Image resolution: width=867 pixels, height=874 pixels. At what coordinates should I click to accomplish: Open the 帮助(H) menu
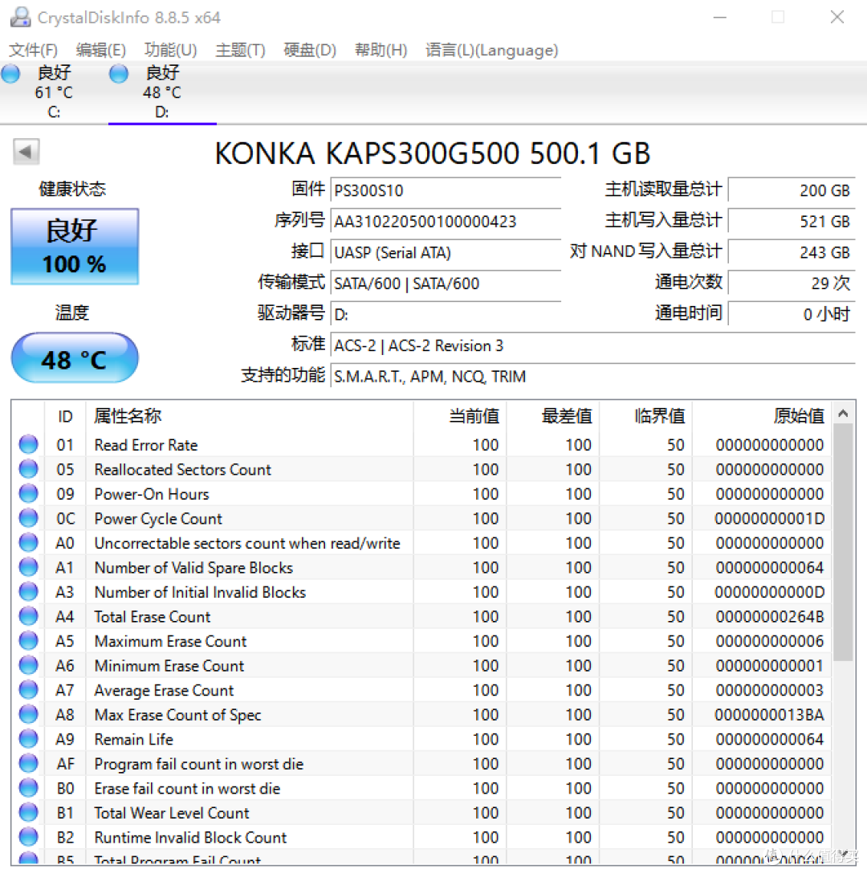tap(381, 50)
